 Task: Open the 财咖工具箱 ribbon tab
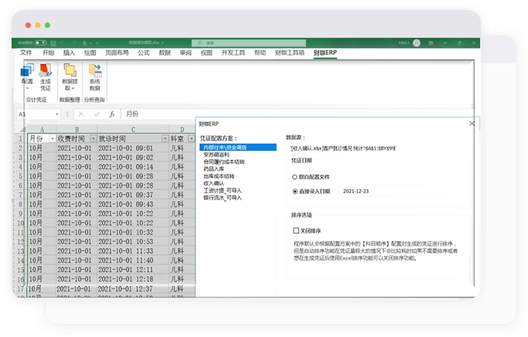[289, 53]
